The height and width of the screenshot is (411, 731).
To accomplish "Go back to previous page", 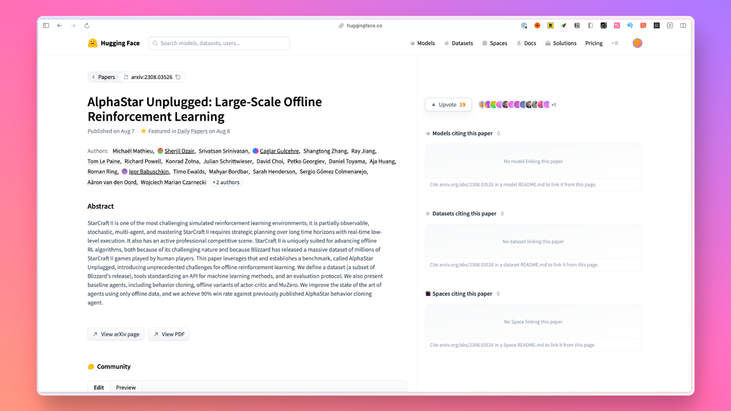I will pyautogui.click(x=60, y=26).
